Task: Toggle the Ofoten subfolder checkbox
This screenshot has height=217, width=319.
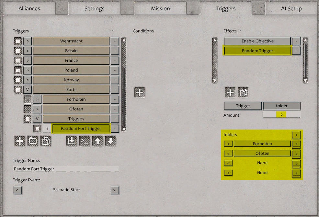Action: (x=28, y=109)
